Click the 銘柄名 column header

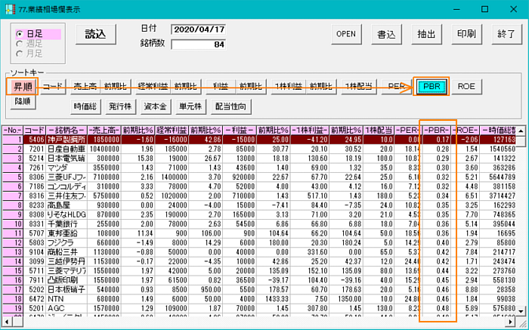tap(67, 130)
